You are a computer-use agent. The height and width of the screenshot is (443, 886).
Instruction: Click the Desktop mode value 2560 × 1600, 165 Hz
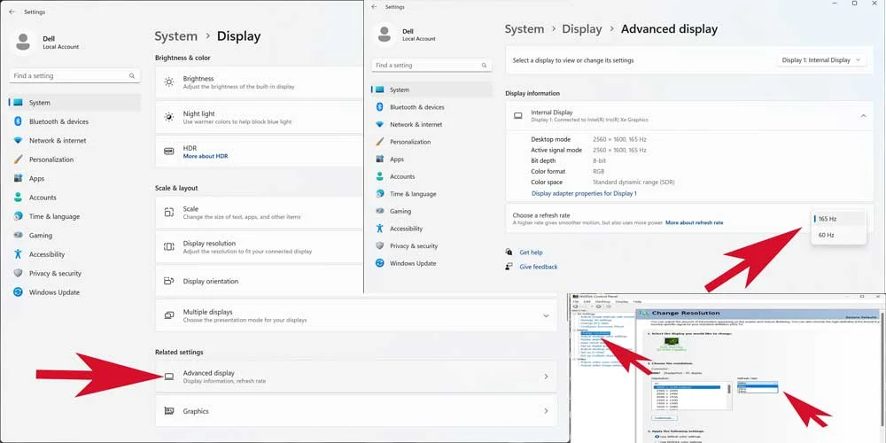click(x=619, y=139)
